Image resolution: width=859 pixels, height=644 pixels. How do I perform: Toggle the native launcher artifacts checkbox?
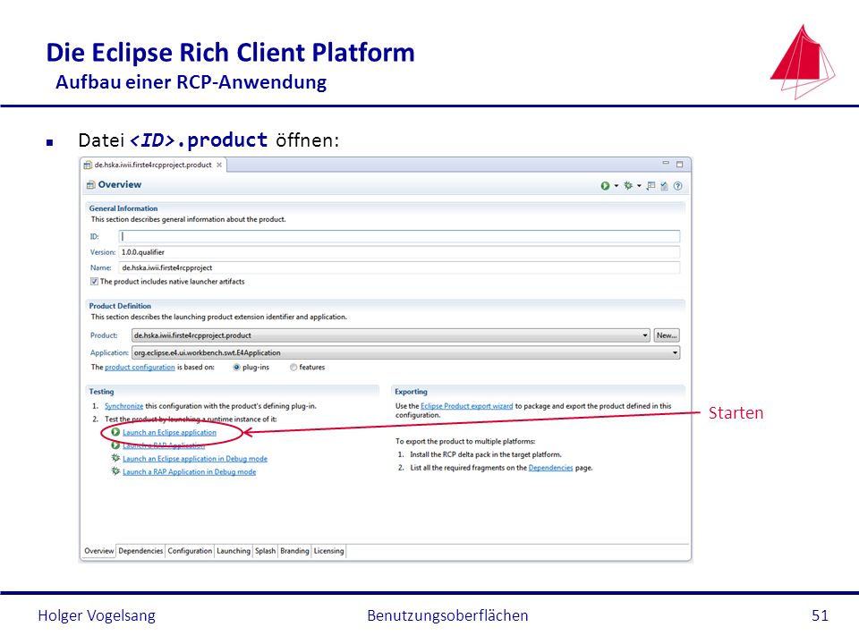tap(94, 282)
